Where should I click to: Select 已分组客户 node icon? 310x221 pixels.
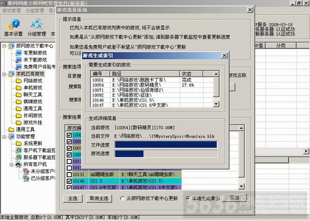click(x=26, y=178)
